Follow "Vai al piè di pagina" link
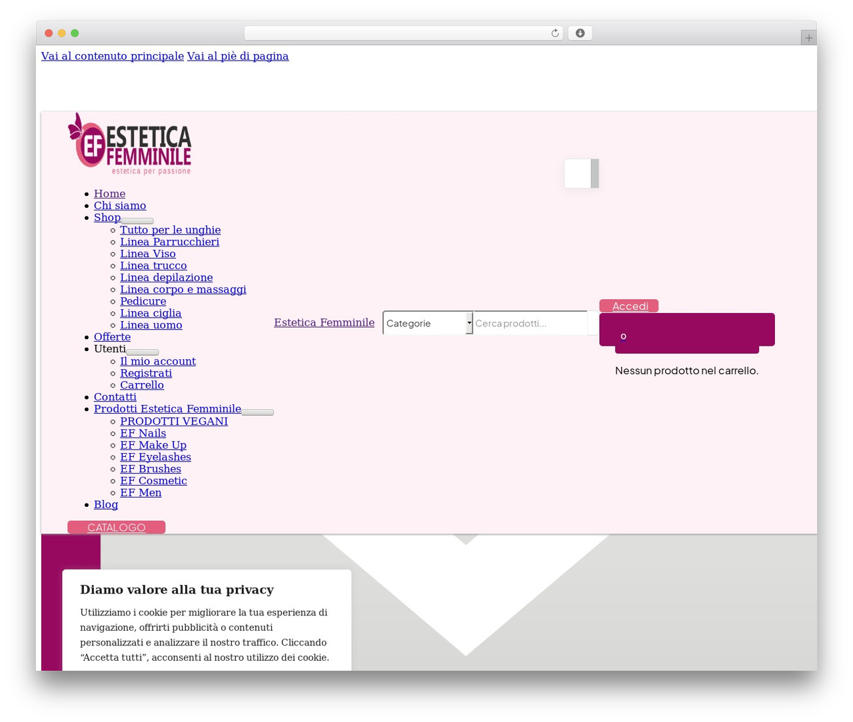 (x=238, y=56)
